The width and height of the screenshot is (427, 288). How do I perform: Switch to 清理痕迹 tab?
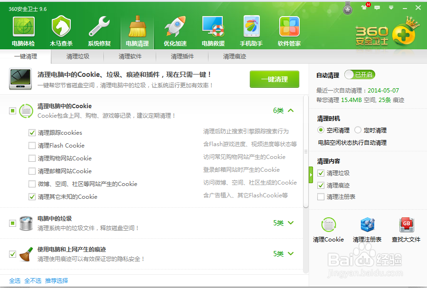(235, 56)
